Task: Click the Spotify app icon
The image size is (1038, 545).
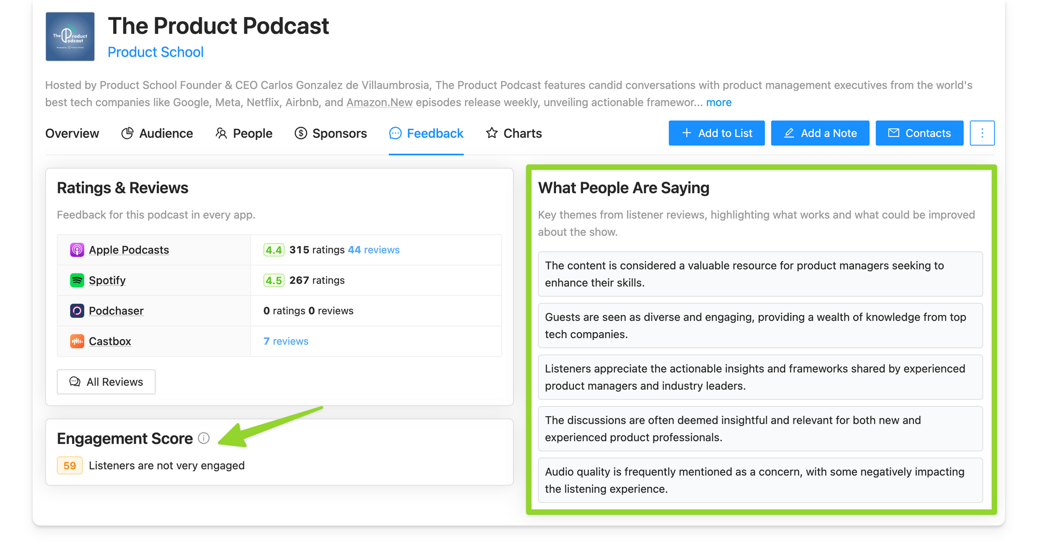Action: pos(77,280)
